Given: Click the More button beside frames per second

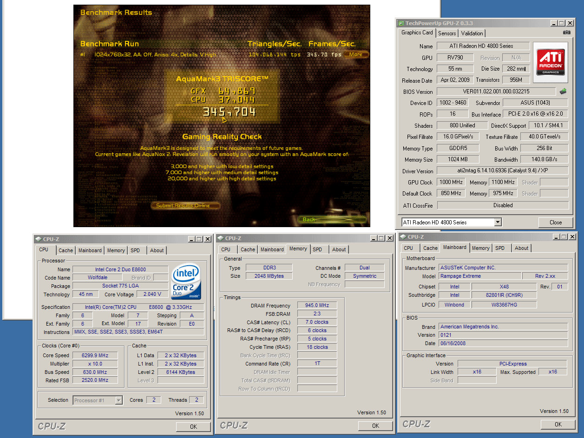Looking at the screenshot, I should click(x=356, y=54).
